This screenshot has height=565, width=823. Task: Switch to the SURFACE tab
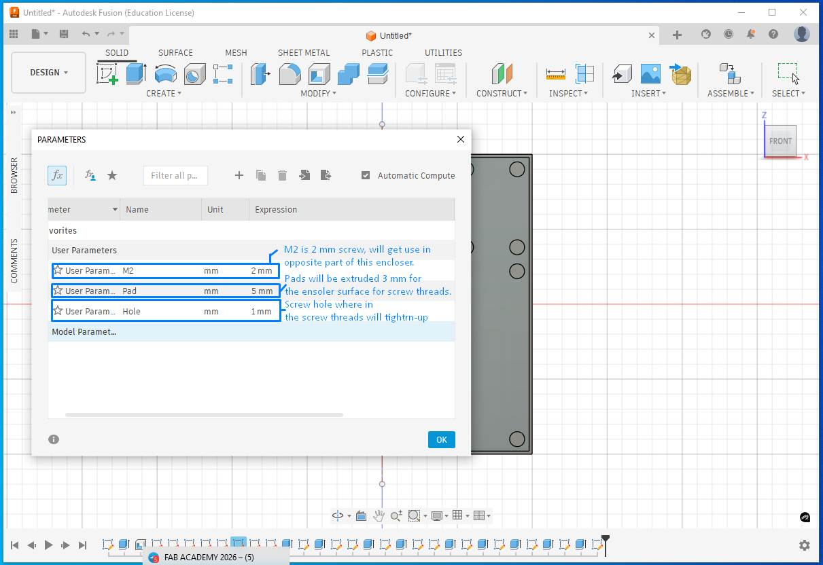[175, 52]
